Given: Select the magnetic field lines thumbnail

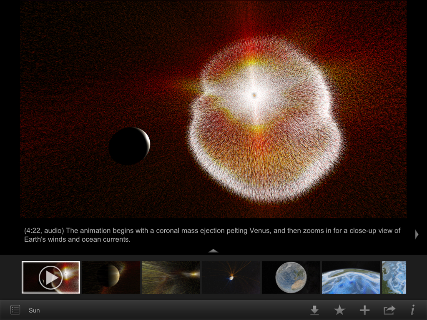Looking at the screenshot, I should click(231, 277).
